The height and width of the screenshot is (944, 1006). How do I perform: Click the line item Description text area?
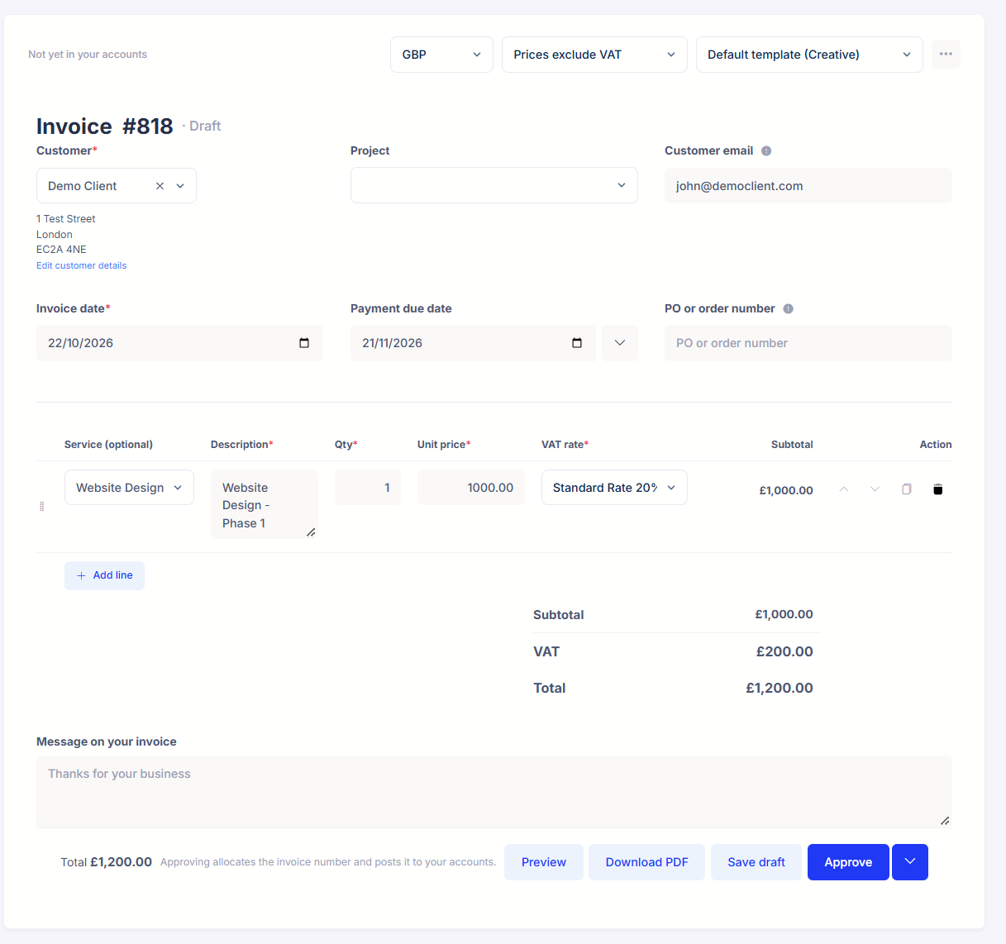(x=265, y=505)
